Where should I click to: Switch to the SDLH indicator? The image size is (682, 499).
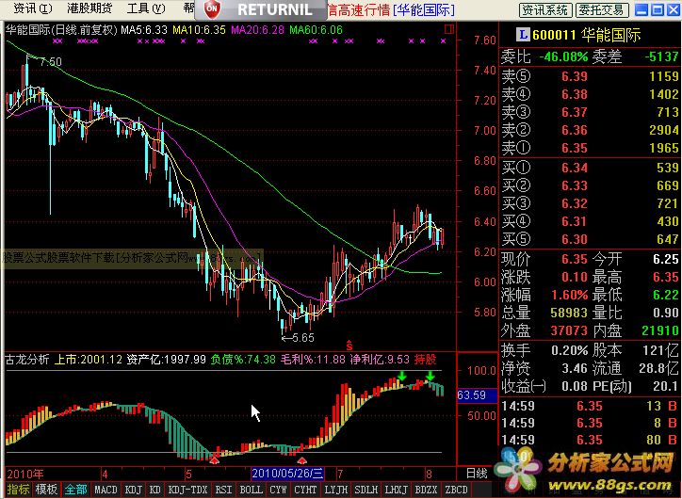366,490
